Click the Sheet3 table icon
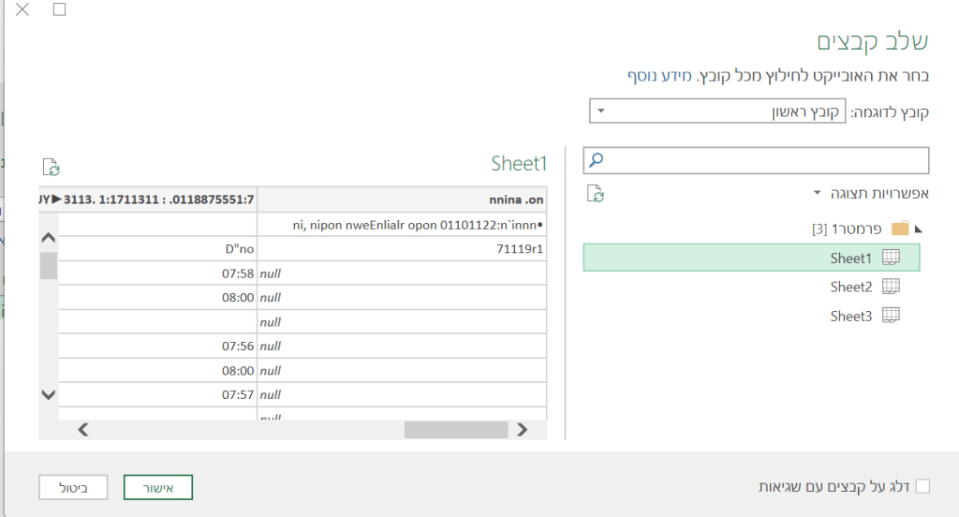 (892, 316)
